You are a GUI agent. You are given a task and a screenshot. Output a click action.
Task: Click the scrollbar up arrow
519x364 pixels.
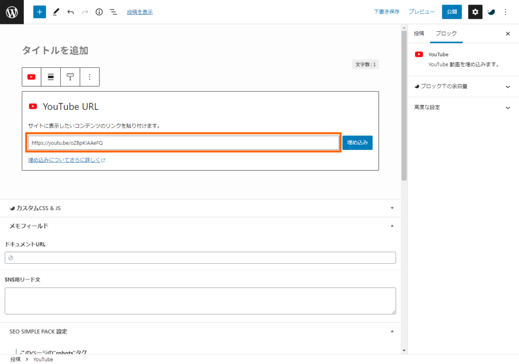pos(404,28)
